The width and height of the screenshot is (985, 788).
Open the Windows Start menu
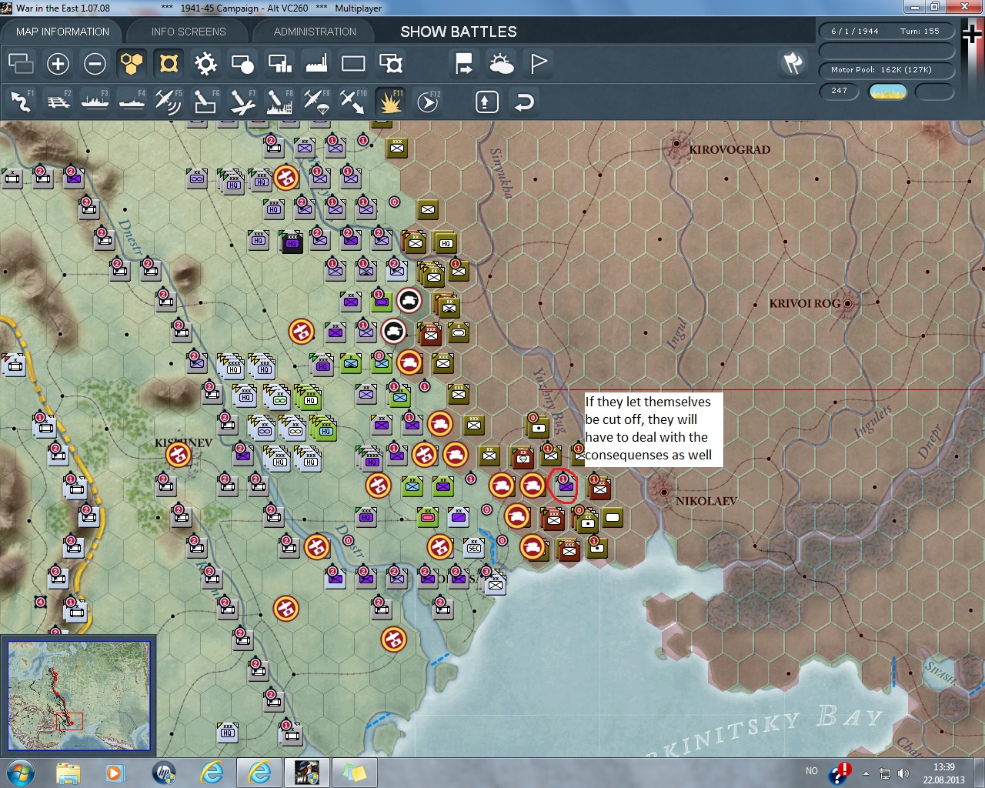point(21,773)
